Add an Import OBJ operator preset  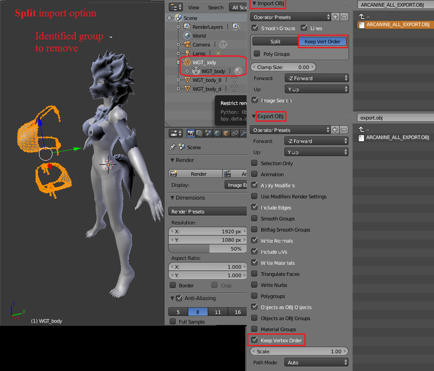click(x=335, y=17)
